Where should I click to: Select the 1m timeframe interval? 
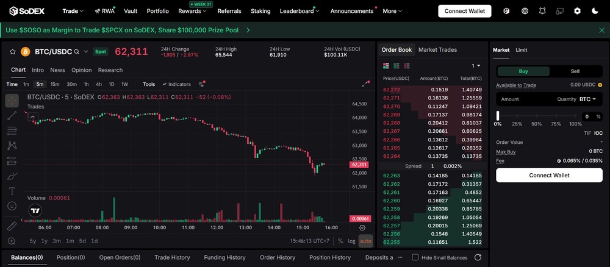pyautogui.click(x=26, y=84)
